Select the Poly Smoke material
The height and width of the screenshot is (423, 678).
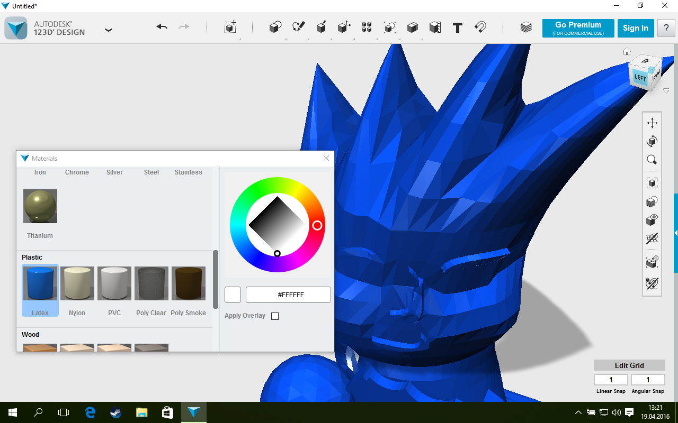[189, 283]
